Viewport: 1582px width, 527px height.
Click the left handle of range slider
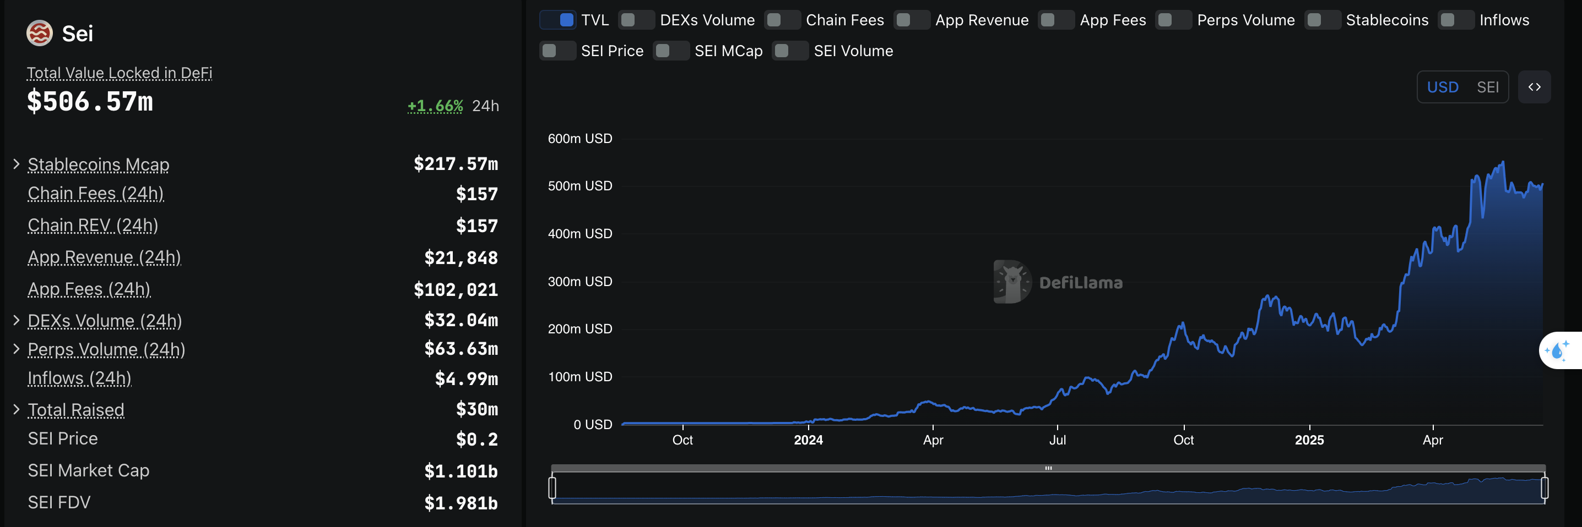point(552,488)
